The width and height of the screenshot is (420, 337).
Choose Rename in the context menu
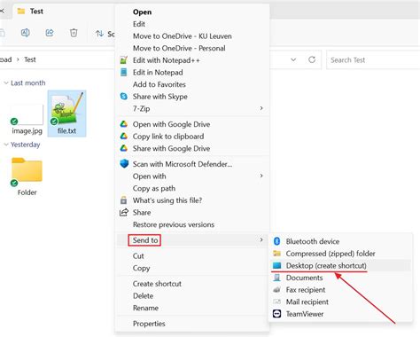[x=145, y=308]
